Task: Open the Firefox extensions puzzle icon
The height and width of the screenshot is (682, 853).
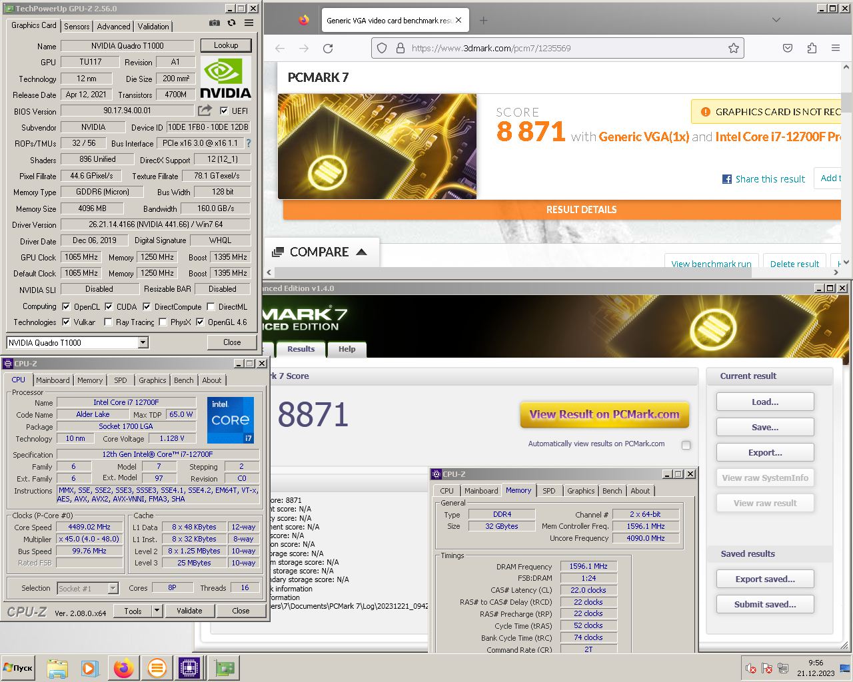Action: coord(812,48)
